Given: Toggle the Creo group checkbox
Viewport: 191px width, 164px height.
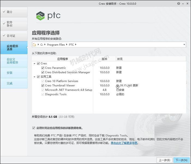Looking at the screenshot, I should [x=38, y=63].
